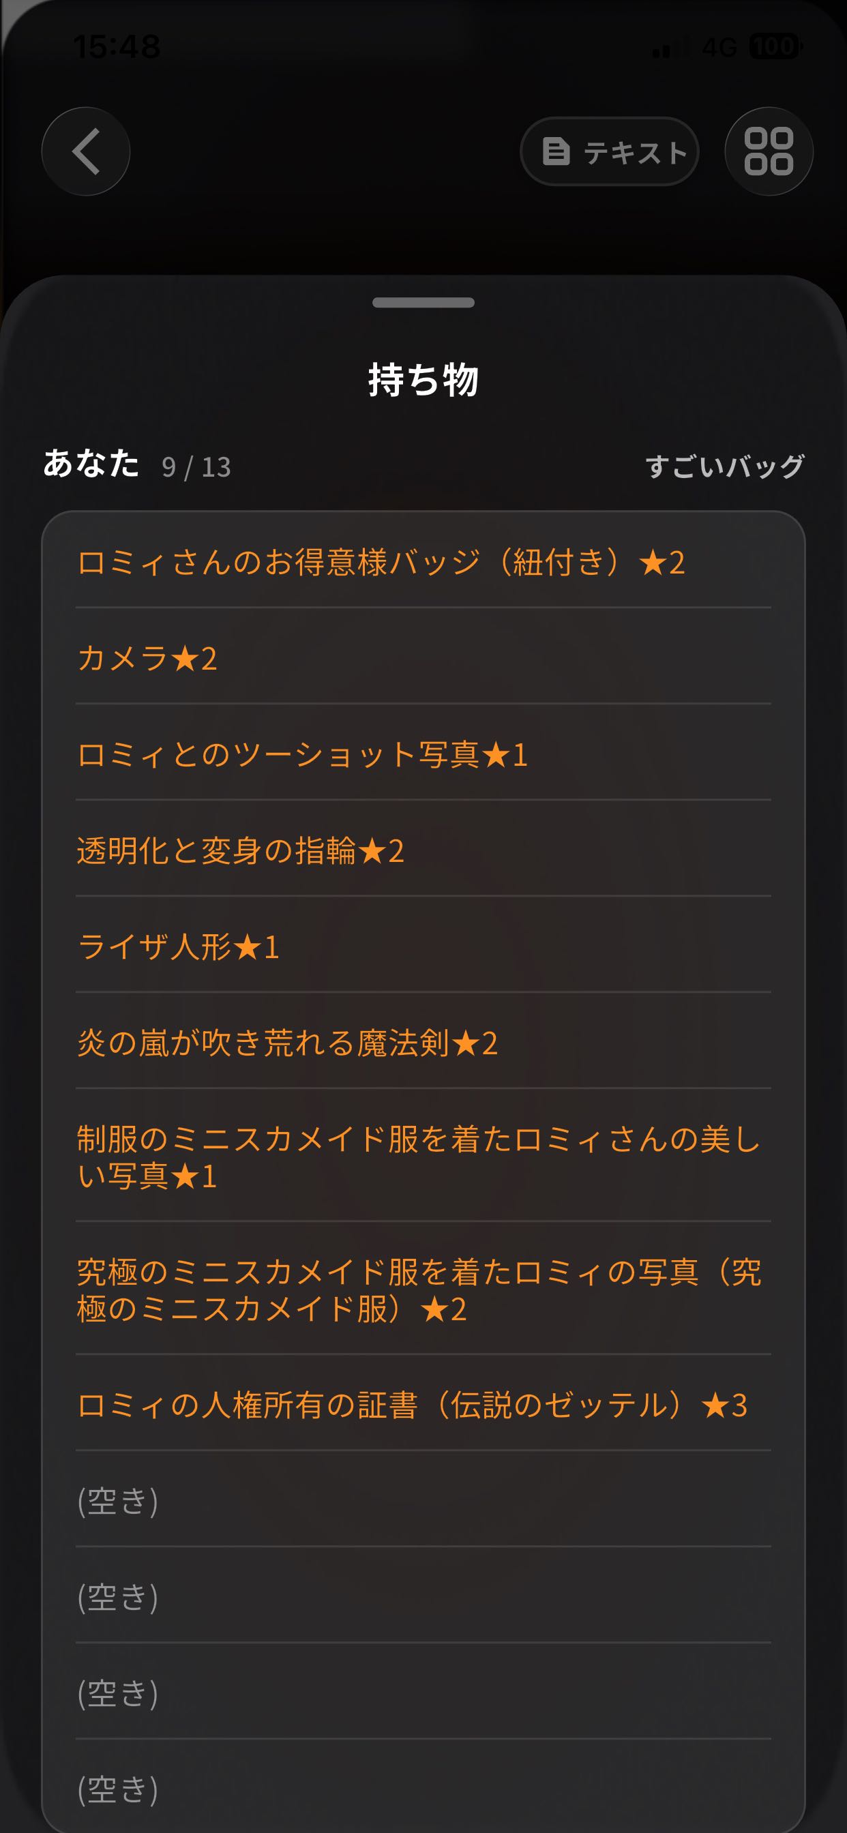The width and height of the screenshot is (847, 1833).
Task: Open ロミィの人権所有の証書★3 item
Action: (423, 1404)
